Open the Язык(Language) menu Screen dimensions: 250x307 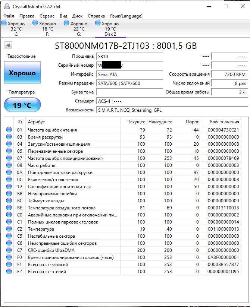126,16
